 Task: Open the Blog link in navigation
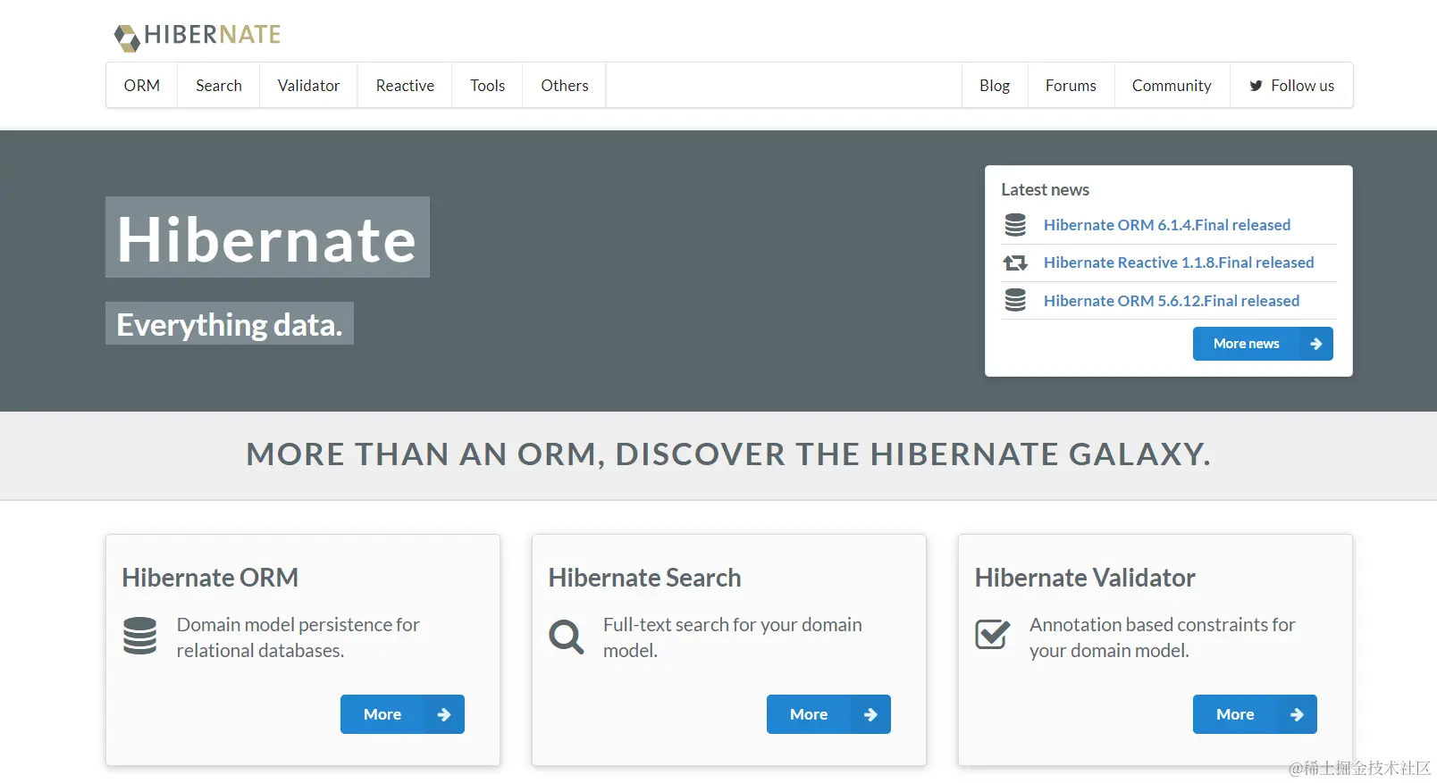click(x=995, y=86)
